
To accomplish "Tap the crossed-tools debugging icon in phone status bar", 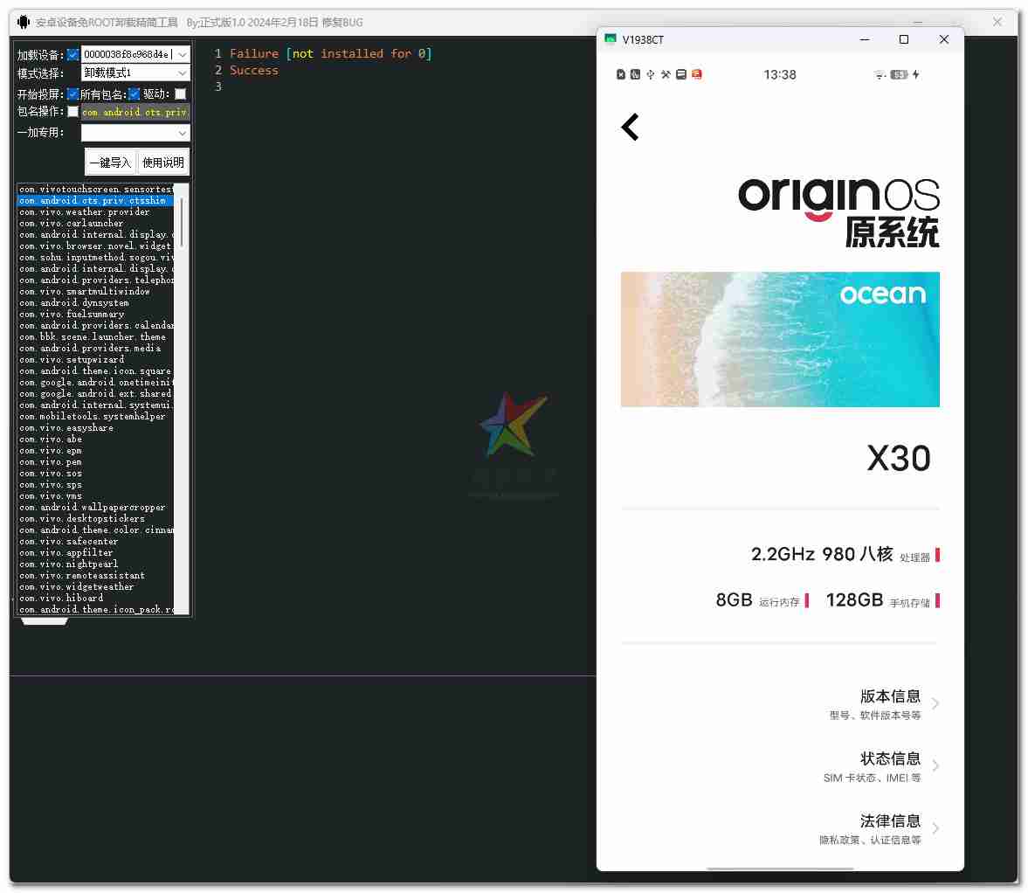I will pyautogui.click(x=666, y=75).
